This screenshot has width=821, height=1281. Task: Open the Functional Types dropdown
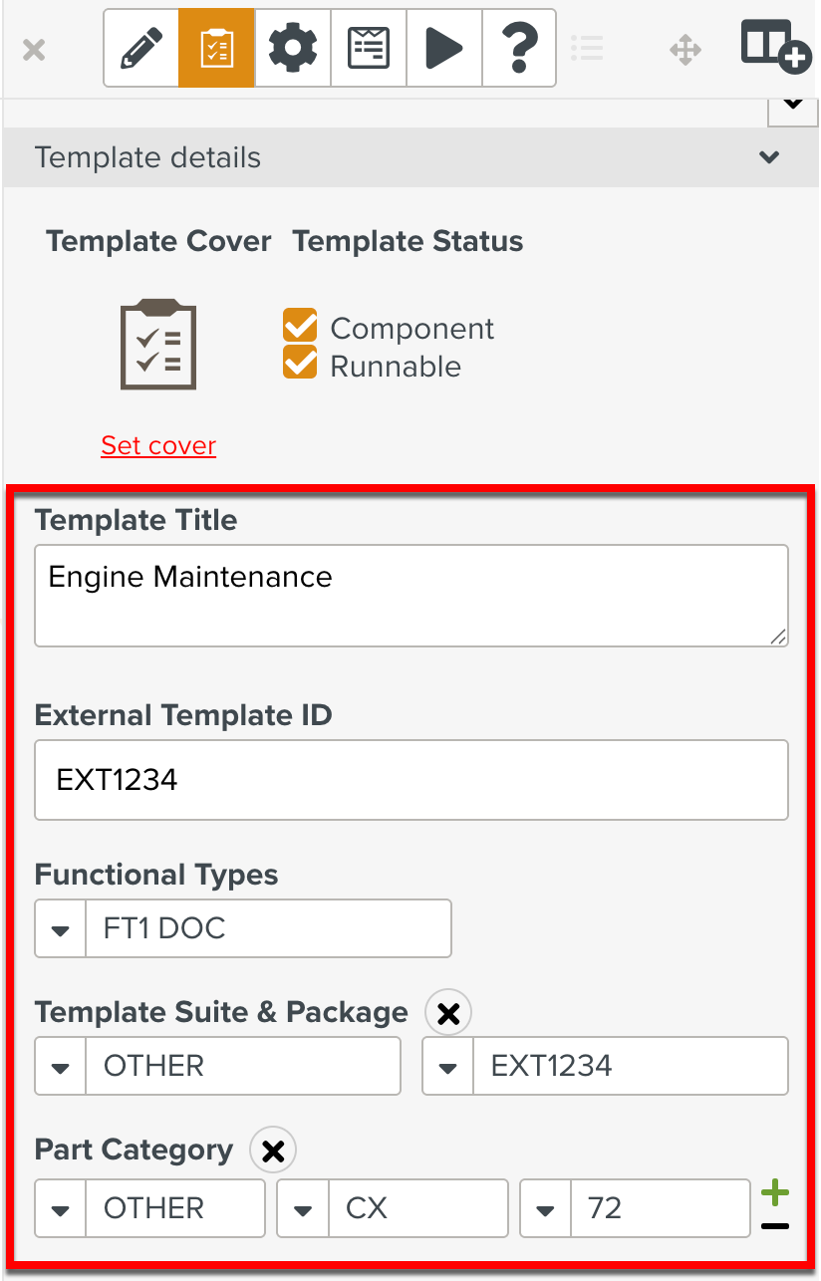tap(61, 929)
